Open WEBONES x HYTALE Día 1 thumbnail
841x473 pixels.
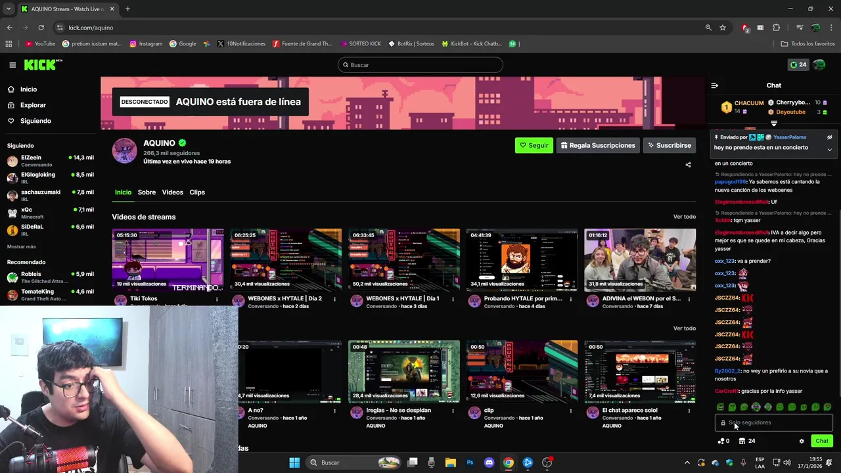tap(404, 259)
